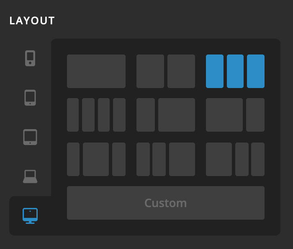The height and width of the screenshot is (249, 293).
Task: Click the middle blue column of selected layout
Action: coord(235,71)
